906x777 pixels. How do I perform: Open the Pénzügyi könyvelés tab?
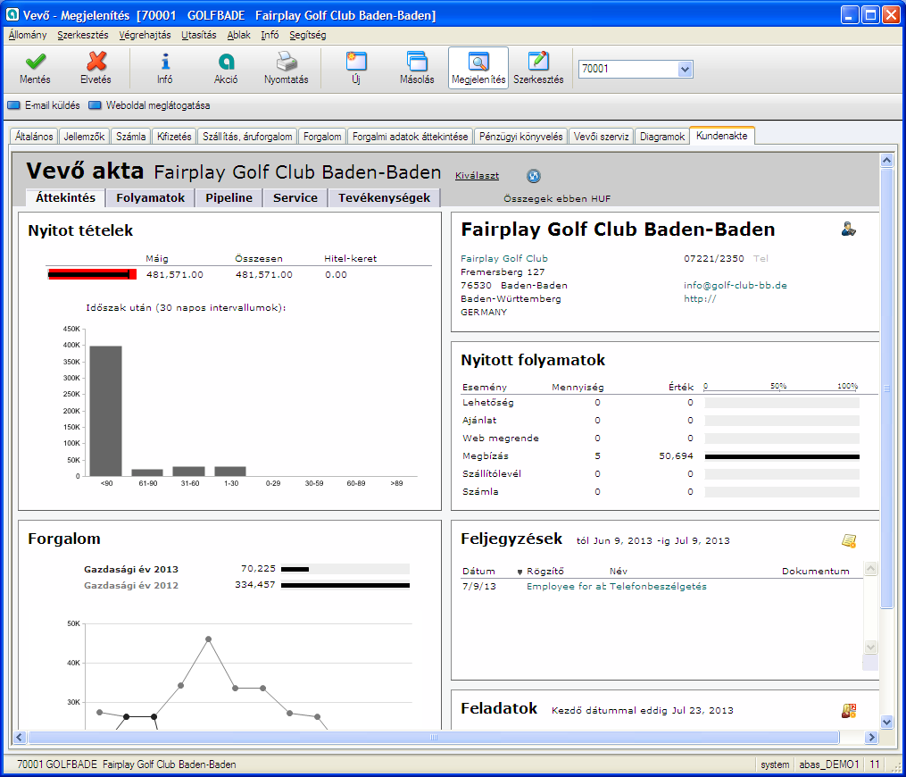click(x=520, y=137)
